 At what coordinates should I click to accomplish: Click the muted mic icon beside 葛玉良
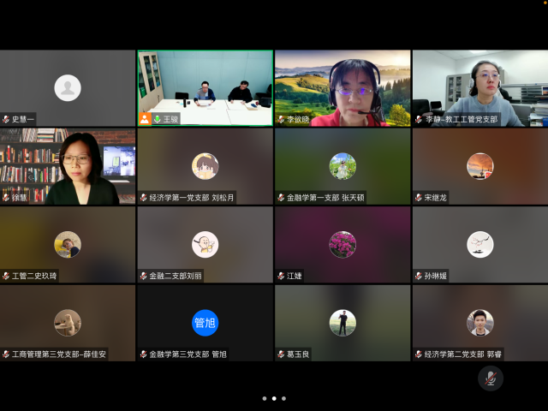(x=281, y=354)
